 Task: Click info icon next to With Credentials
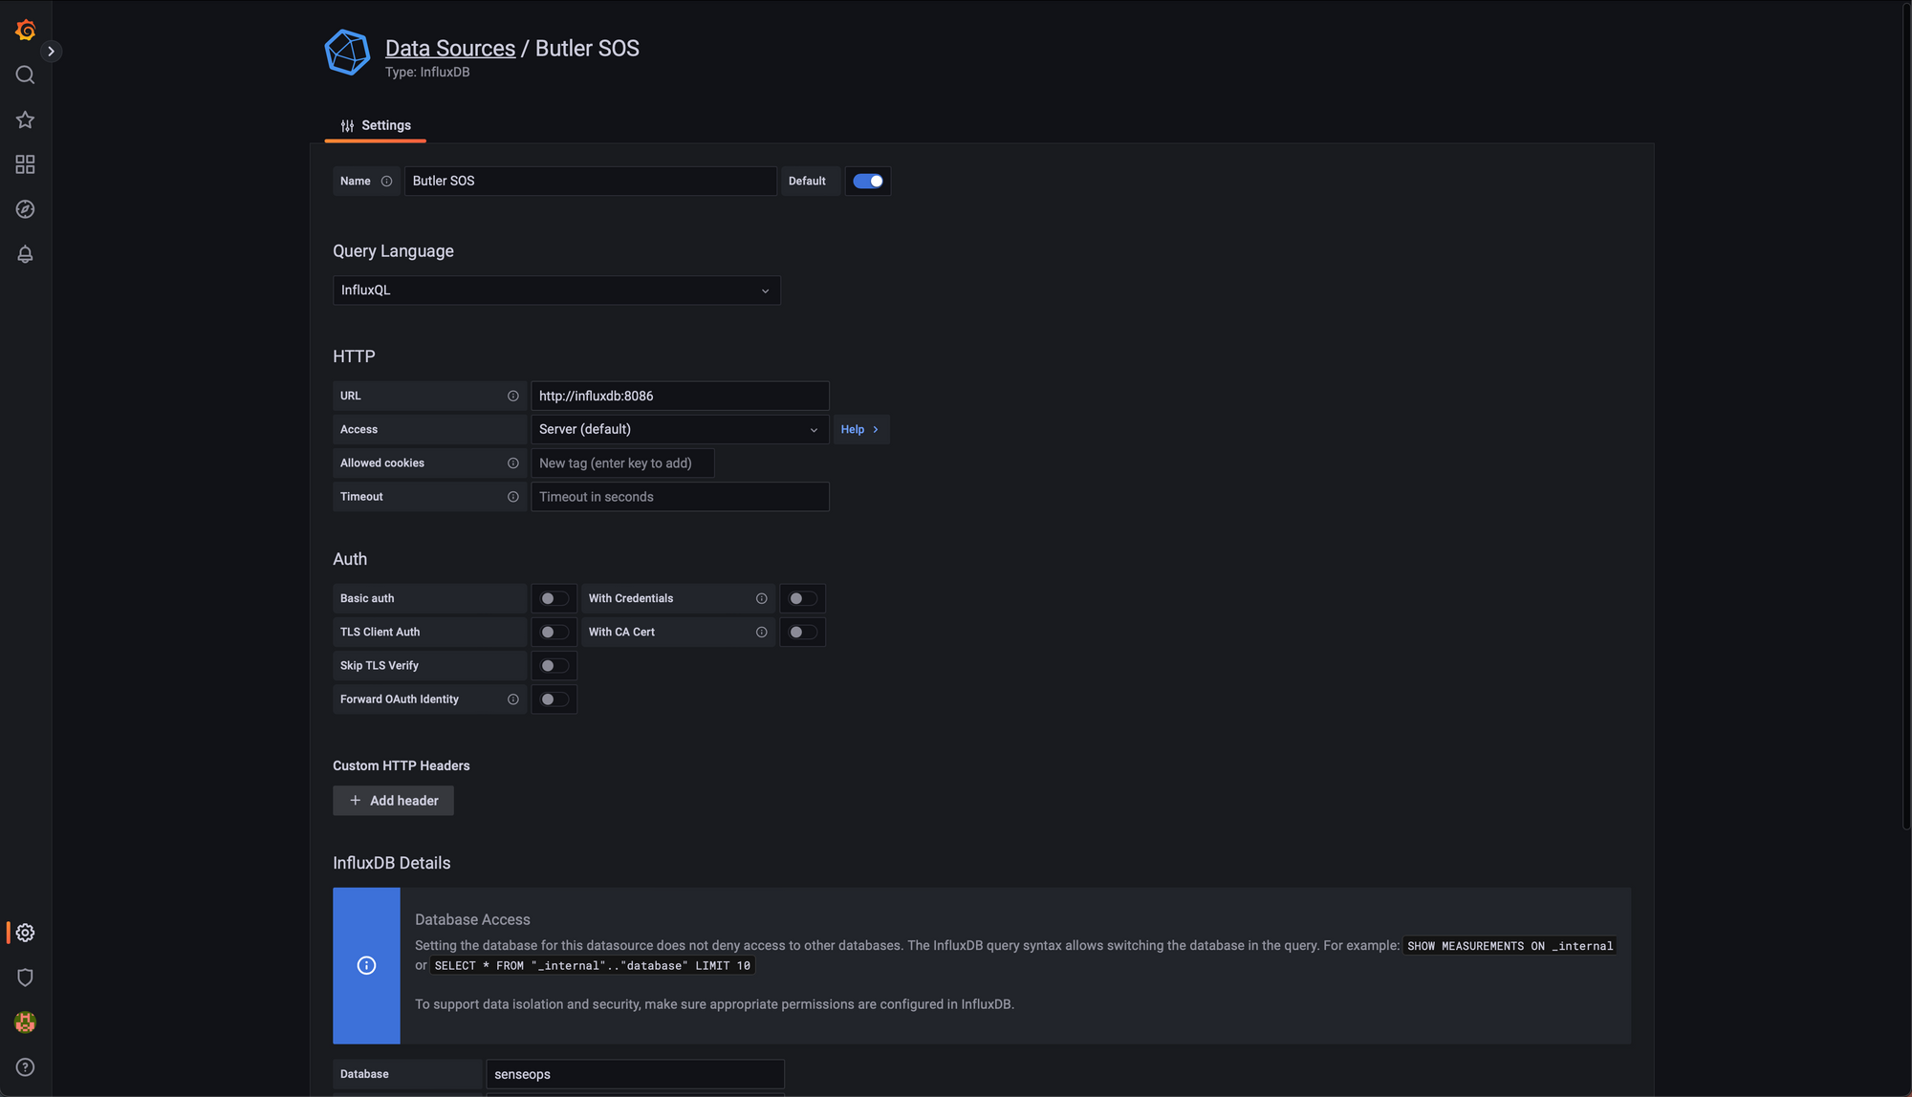coord(762,599)
